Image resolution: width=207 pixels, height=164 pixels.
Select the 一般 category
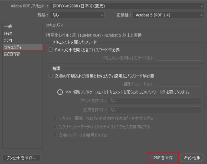(x=23, y=27)
